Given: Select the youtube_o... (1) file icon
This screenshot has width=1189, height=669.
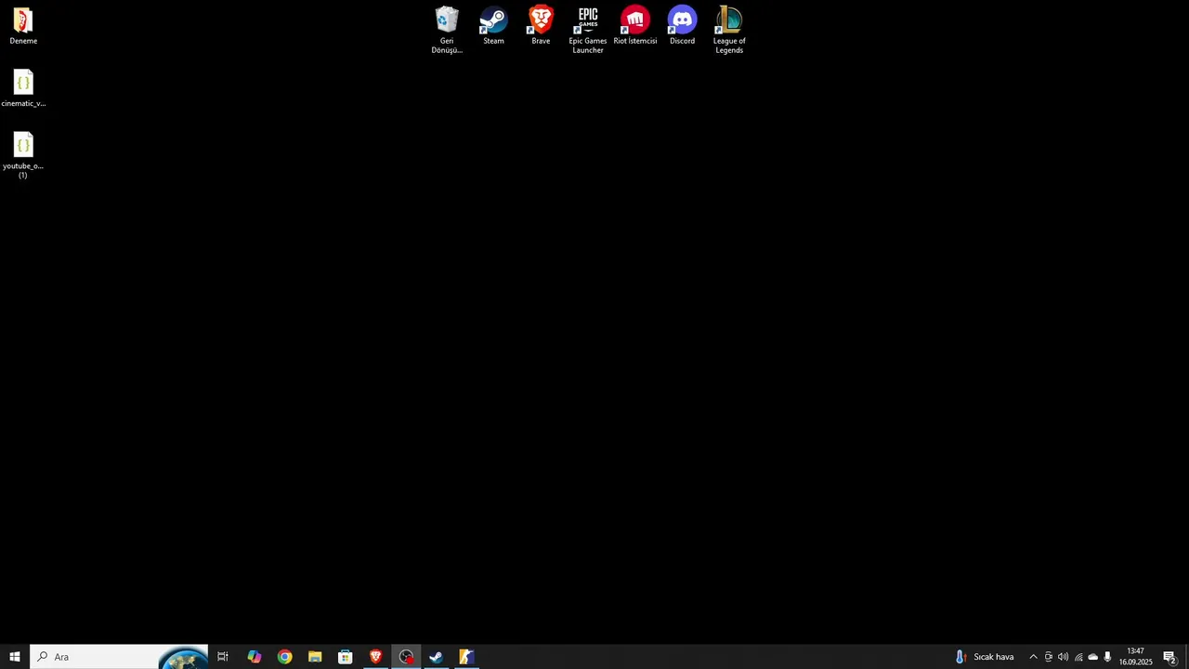Looking at the screenshot, I should pyautogui.click(x=23, y=155).
